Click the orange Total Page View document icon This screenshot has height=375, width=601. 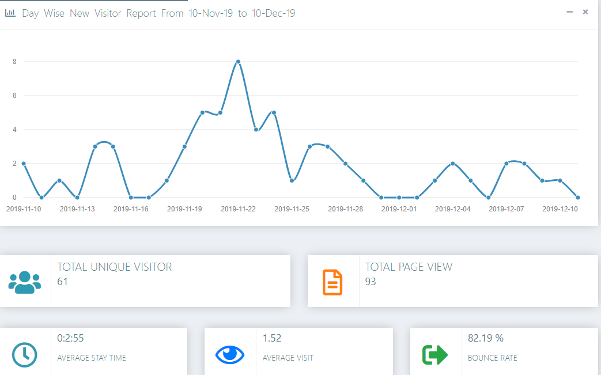pyautogui.click(x=332, y=282)
